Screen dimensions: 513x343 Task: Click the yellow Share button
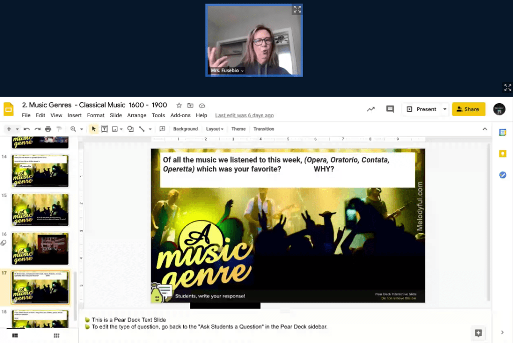pos(468,109)
